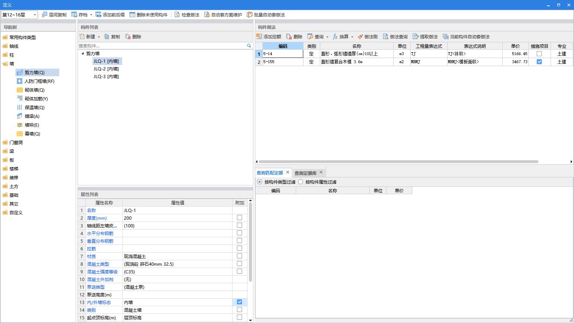Click the 复制 icon in 构件列表
The image size is (574, 323).
click(107, 36)
